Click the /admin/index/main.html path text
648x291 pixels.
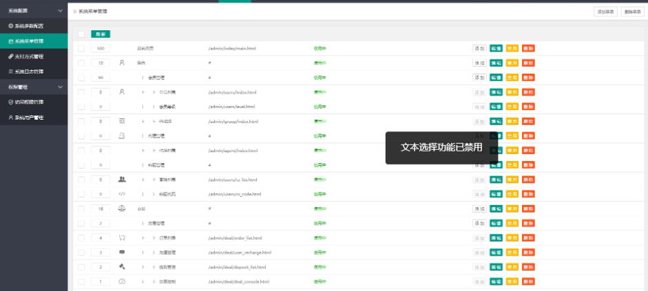point(232,48)
